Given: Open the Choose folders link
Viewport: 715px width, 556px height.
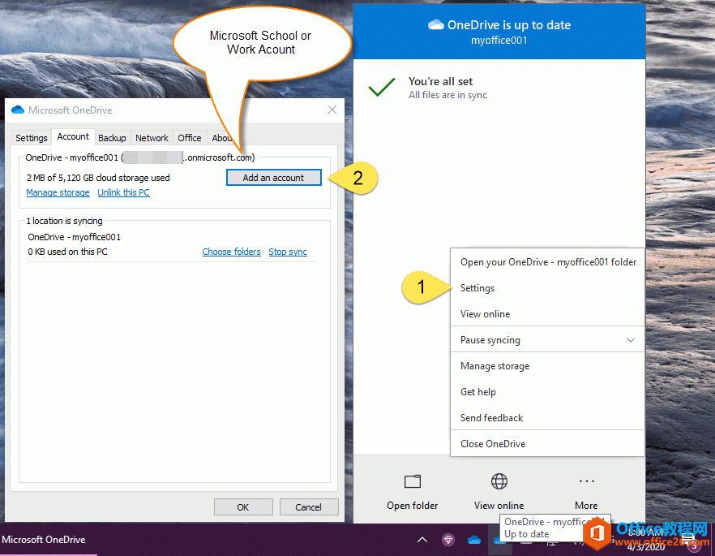Looking at the screenshot, I should tap(231, 252).
